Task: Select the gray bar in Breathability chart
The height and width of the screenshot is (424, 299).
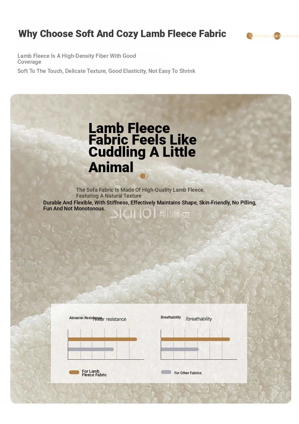Action: tap(180, 349)
